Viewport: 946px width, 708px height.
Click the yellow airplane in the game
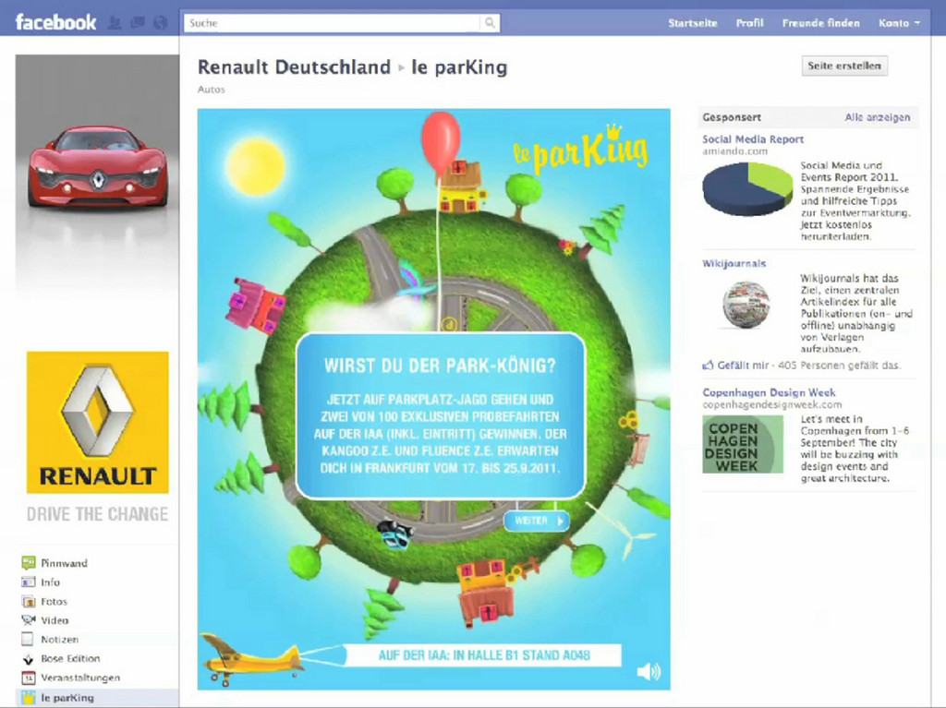pos(252,659)
